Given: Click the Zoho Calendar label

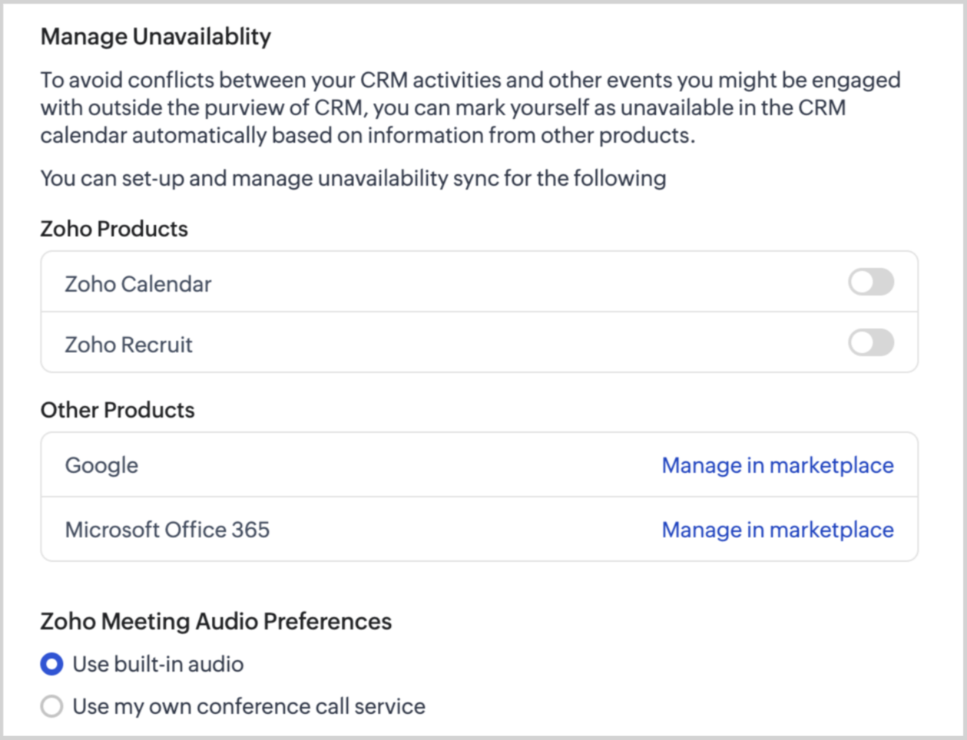Looking at the screenshot, I should click(137, 284).
